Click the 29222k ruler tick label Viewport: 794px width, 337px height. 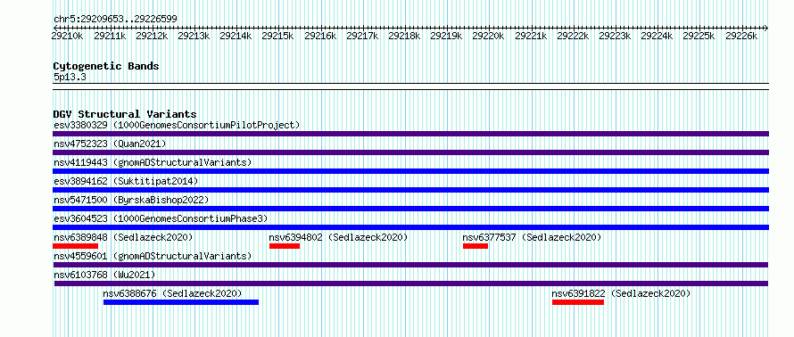point(574,36)
